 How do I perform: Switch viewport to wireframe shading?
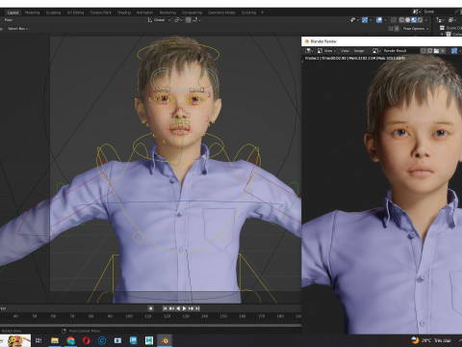point(401,20)
